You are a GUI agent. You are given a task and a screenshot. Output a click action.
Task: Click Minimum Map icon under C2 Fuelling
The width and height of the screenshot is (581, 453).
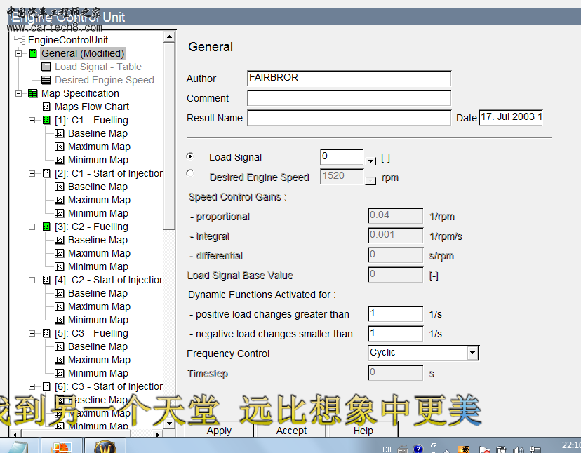[x=59, y=267]
